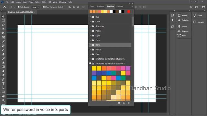Select the Rectangular Marquee tool
The image size is (207, 116).
tap(3, 21)
